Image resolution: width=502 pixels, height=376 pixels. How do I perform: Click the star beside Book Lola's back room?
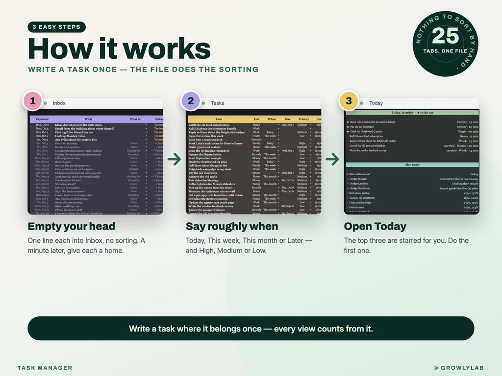coord(348,122)
